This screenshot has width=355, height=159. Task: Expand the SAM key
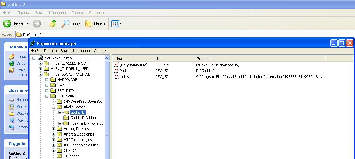pos(47,85)
